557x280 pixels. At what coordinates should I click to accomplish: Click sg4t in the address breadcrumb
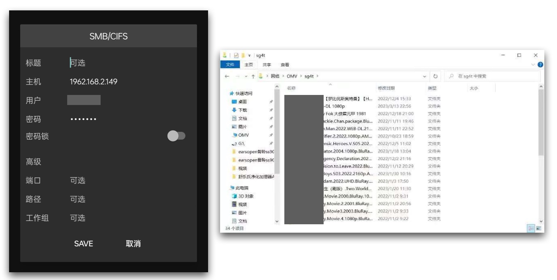pyautogui.click(x=309, y=76)
